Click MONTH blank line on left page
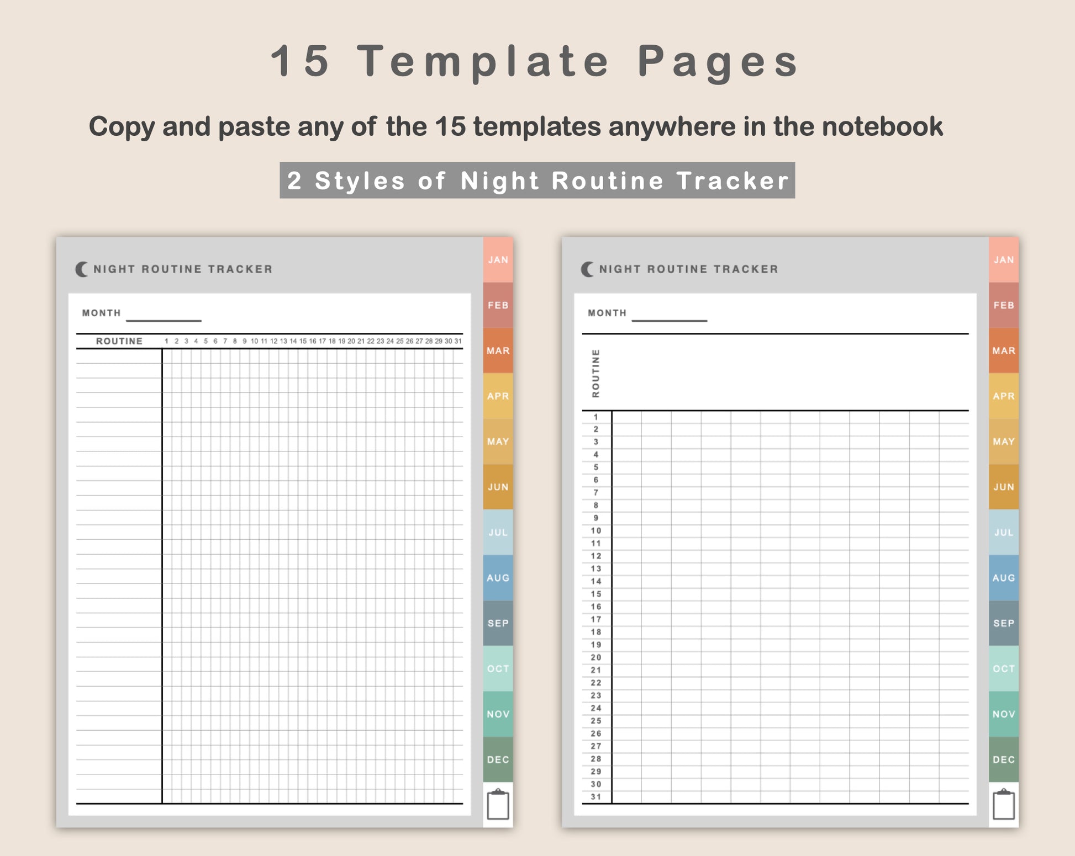The height and width of the screenshot is (856, 1075). click(x=164, y=316)
